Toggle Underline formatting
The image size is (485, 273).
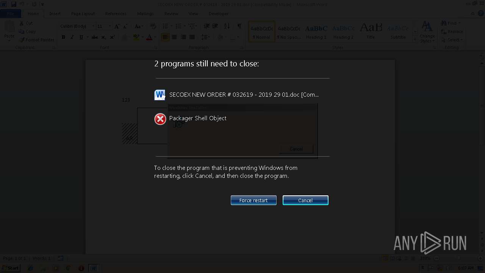[81, 37]
